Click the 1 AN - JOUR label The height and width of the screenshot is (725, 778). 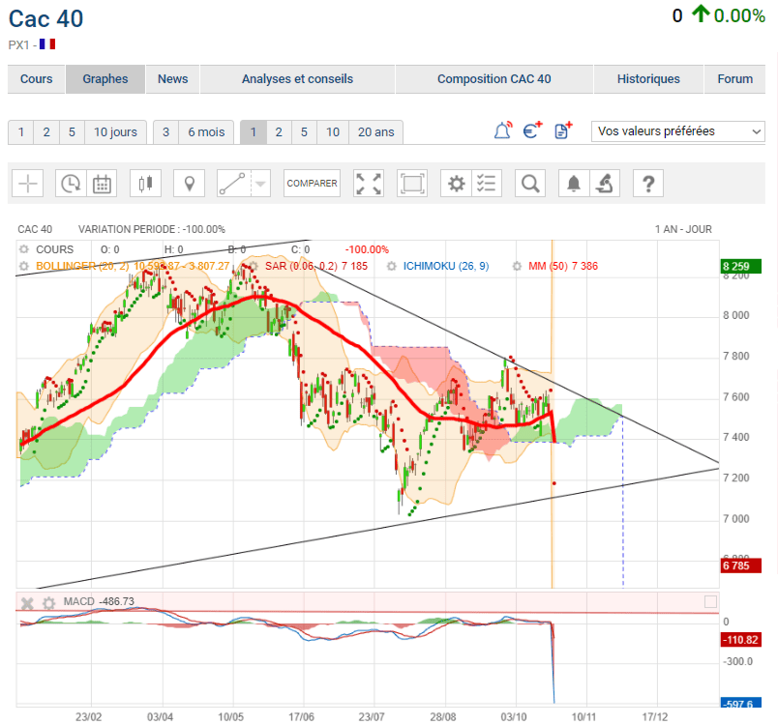point(683,229)
